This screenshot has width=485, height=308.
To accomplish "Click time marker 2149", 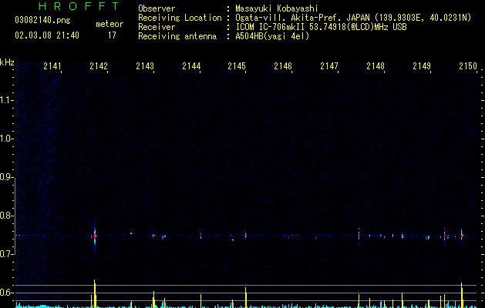I will click(x=422, y=66).
